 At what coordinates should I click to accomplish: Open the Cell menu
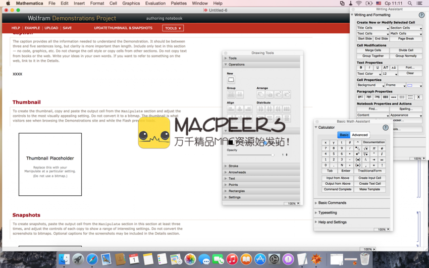click(x=113, y=4)
